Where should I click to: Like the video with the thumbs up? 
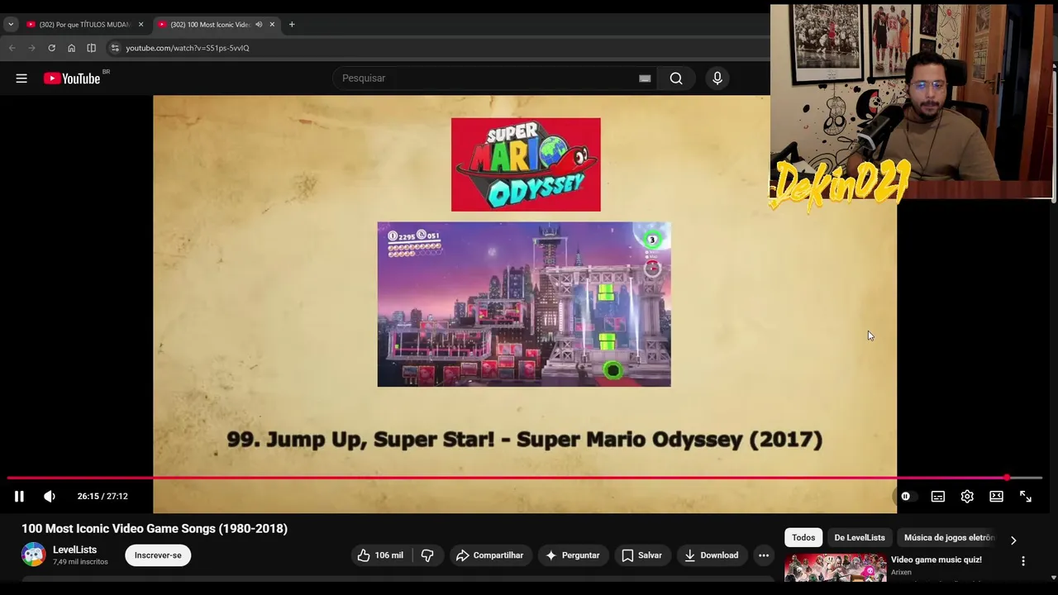point(381,555)
